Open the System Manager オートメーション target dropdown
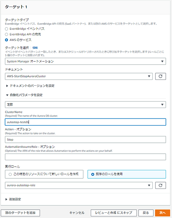The width and height of the screenshot is (172, 218). coord(85,61)
